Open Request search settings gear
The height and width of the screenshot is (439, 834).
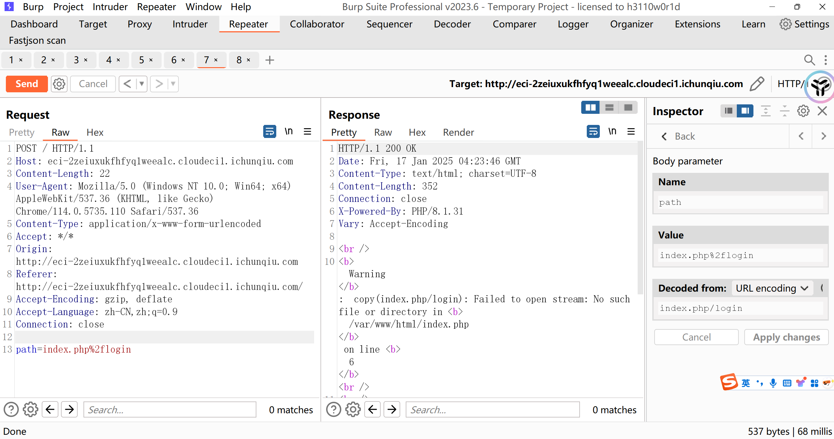pos(30,410)
